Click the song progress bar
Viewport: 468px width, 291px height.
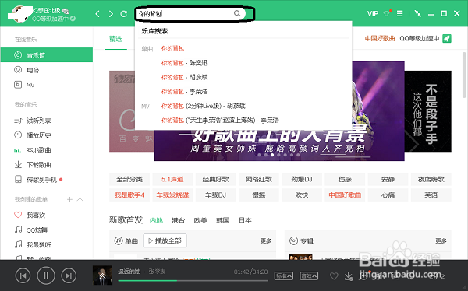[x=193, y=281]
